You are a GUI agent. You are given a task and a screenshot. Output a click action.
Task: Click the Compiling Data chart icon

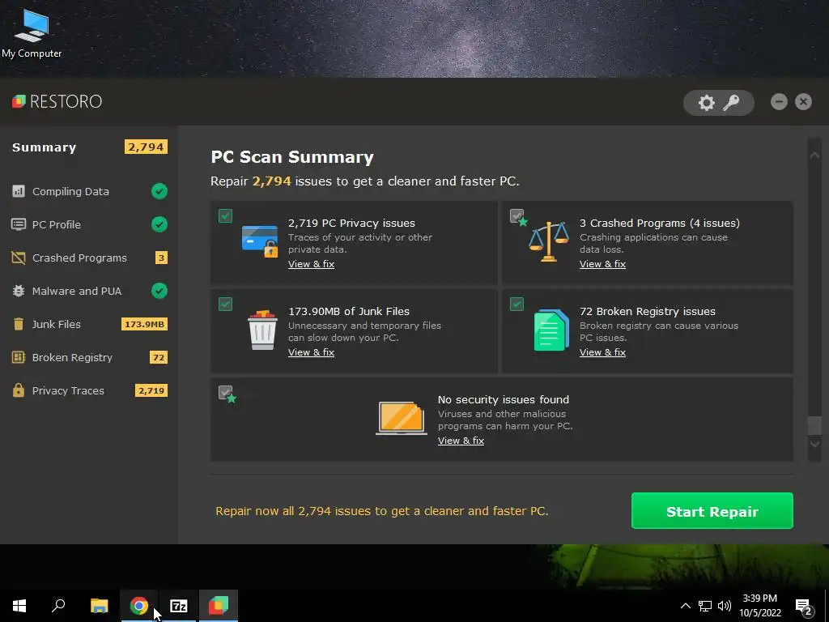click(19, 191)
